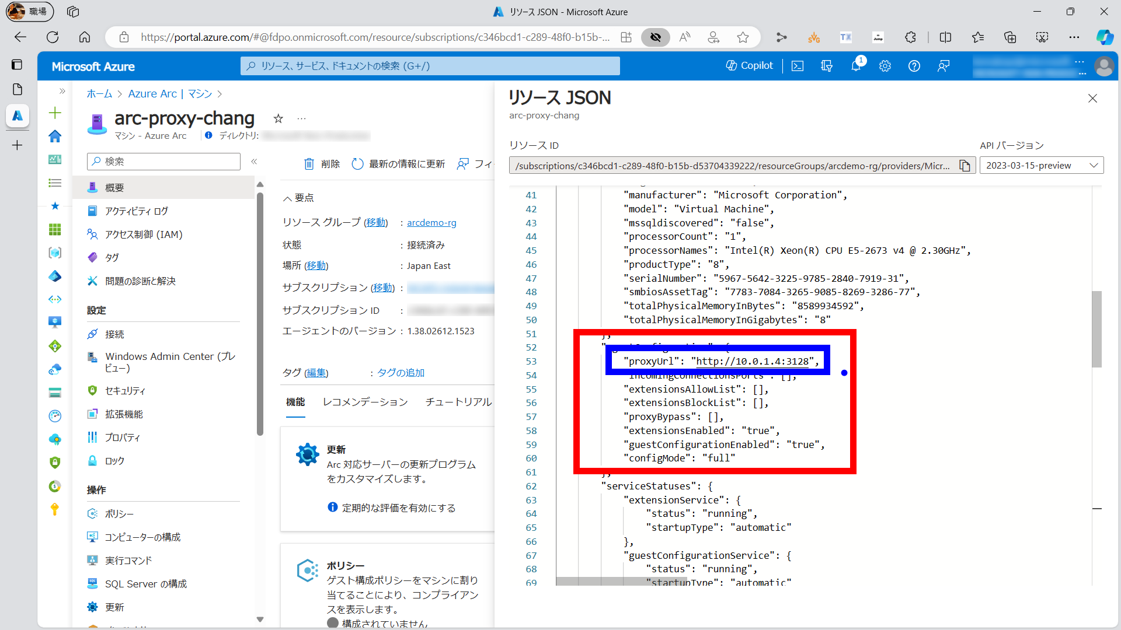Open 拡張機能 menu item
Viewport: 1121px width, 630px height.
164,414
